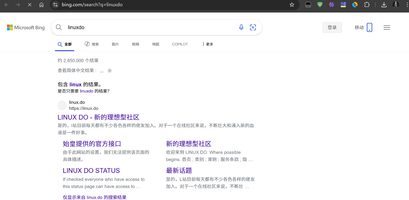Select the 全部 results tab
The height and width of the screenshot is (200, 409).
click(x=65, y=44)
